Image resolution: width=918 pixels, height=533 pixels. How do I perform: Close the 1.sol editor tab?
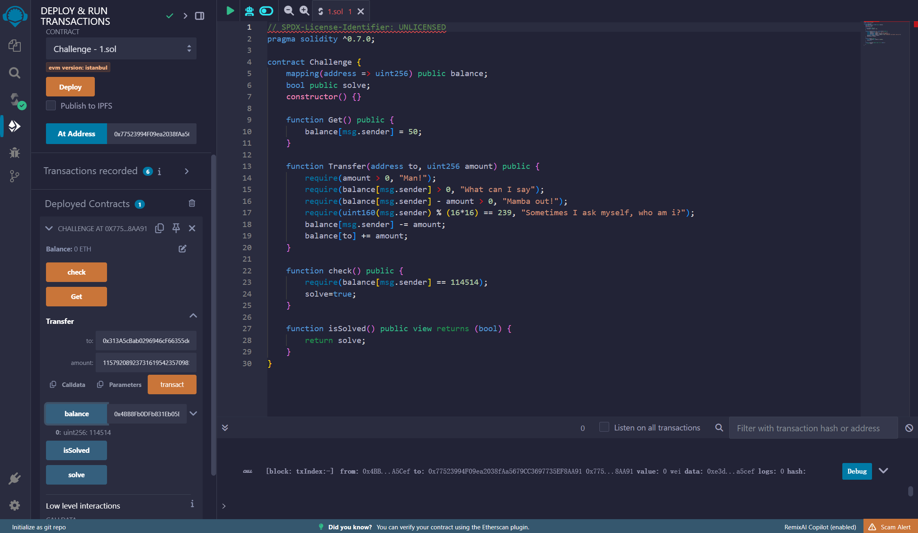click(361, 11)
